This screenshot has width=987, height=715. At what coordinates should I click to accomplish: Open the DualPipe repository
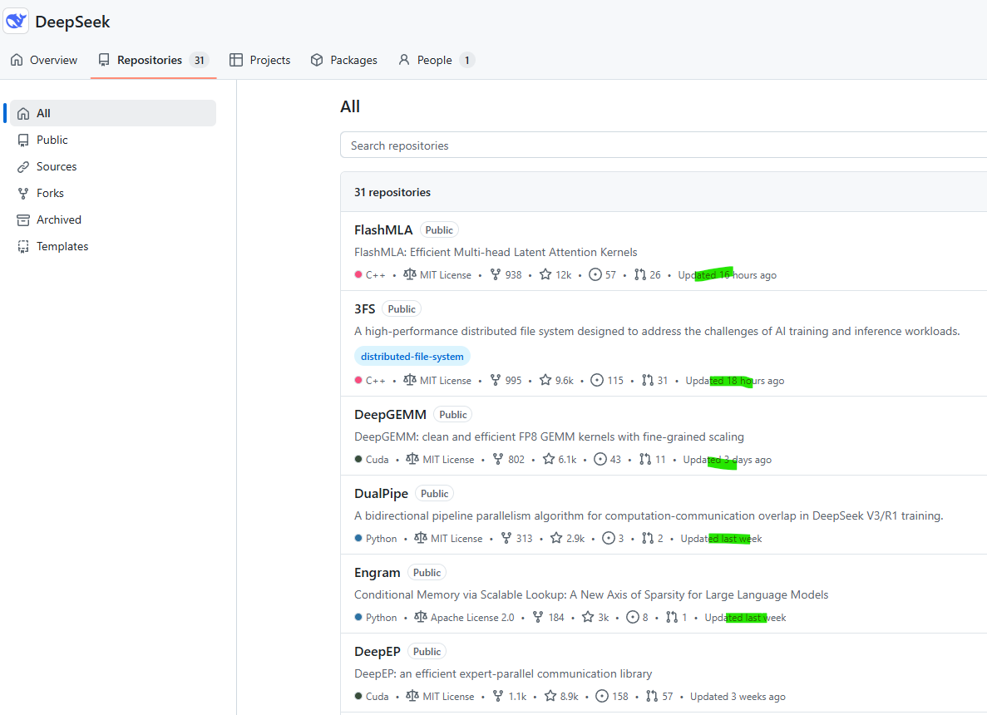click(381, 494)
